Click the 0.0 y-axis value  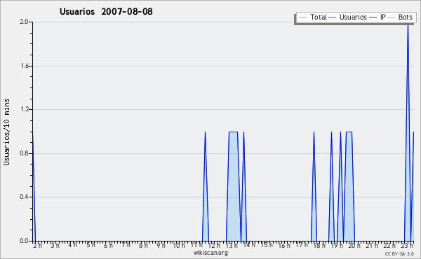[x=24, y=241]
